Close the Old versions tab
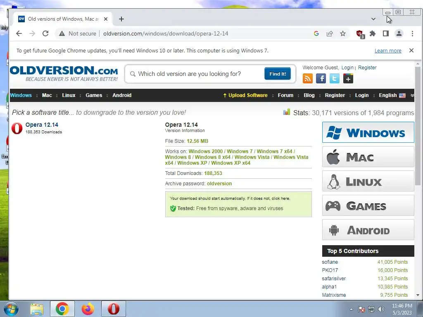Image resolution: width=423 pixels, height=317 pixels. pyautogui.click(x=106, y=19)
